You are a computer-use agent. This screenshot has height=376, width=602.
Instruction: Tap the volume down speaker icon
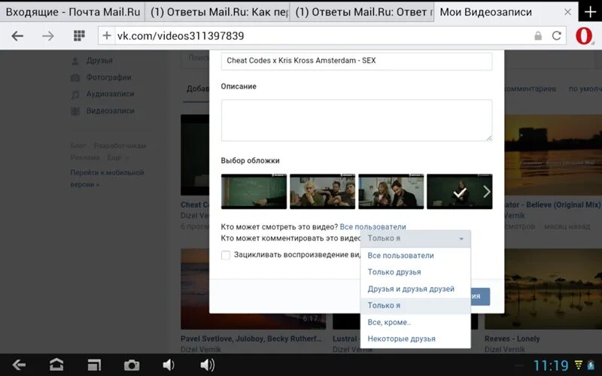[168, 365]
